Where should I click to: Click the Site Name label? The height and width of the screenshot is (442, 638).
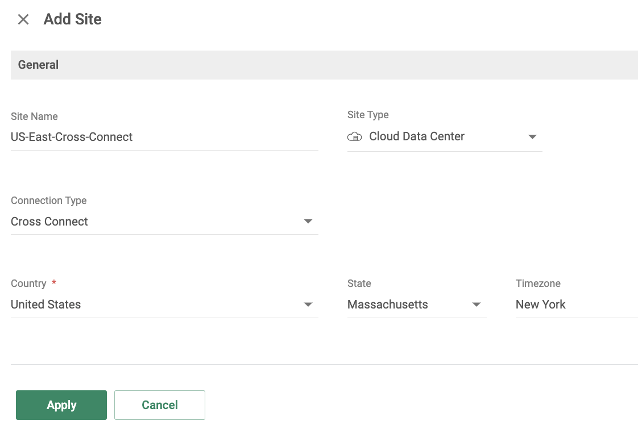coord(34,116)
